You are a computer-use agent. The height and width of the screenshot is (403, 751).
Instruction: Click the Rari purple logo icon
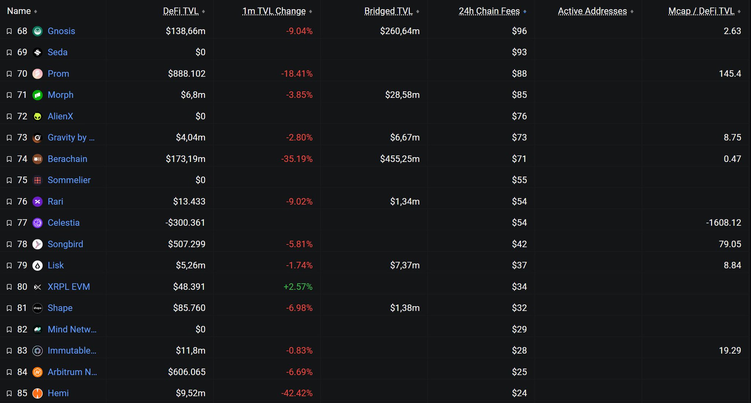click(x=37, y=202)
